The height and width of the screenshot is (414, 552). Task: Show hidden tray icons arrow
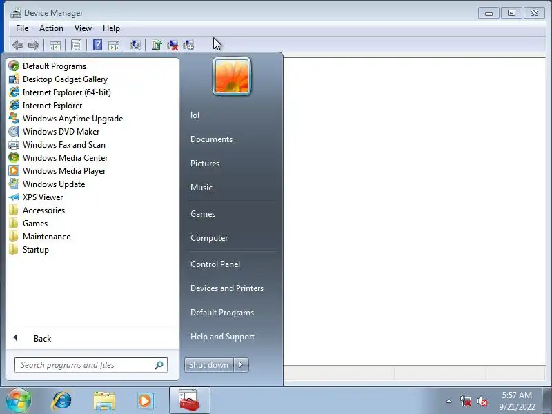click(x=449, y=401)
